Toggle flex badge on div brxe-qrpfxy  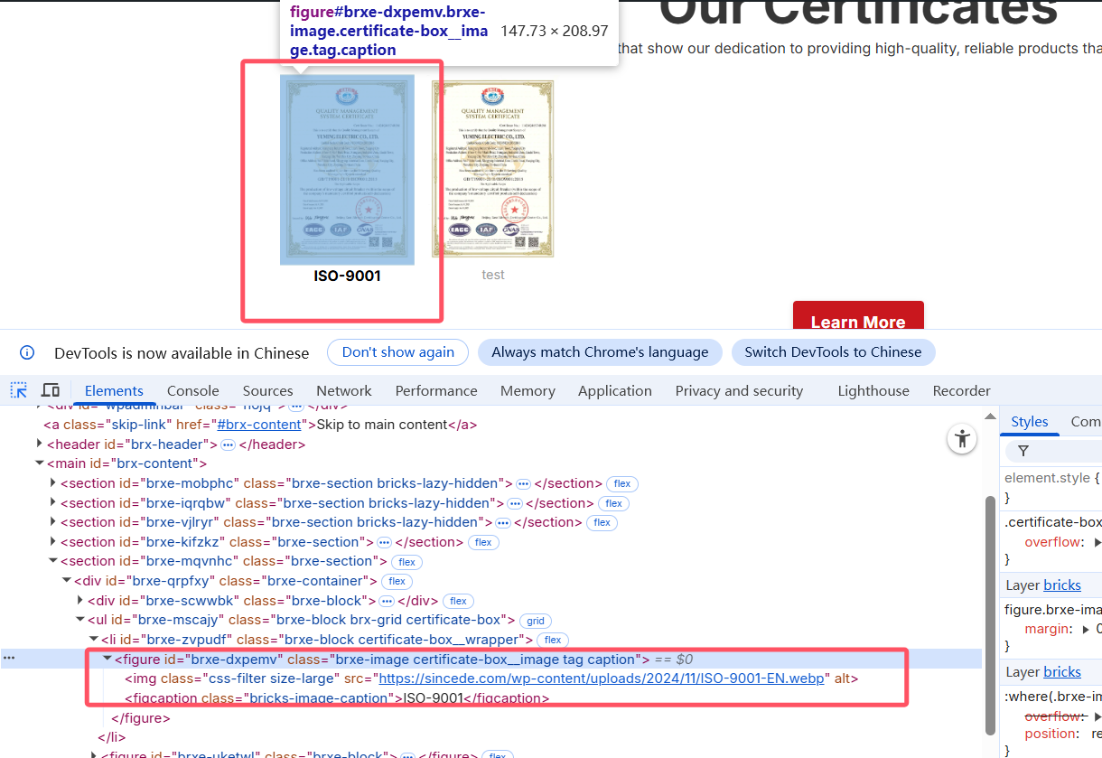coord(397,581)
